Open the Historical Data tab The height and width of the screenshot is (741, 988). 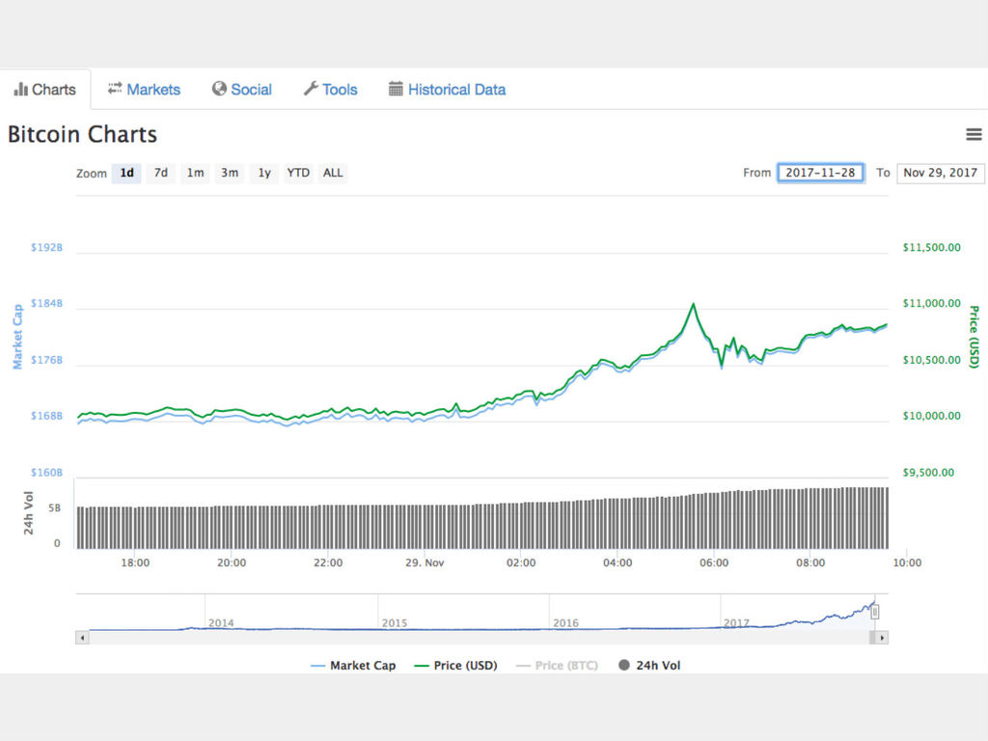(448, 90)
